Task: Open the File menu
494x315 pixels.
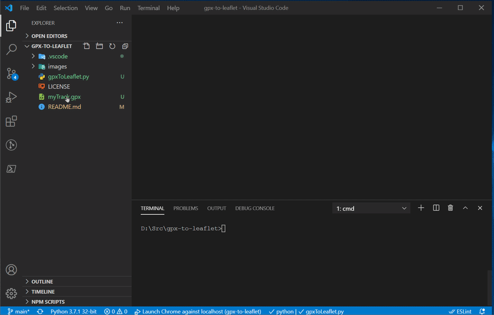Action: click(x=24, y=8)
